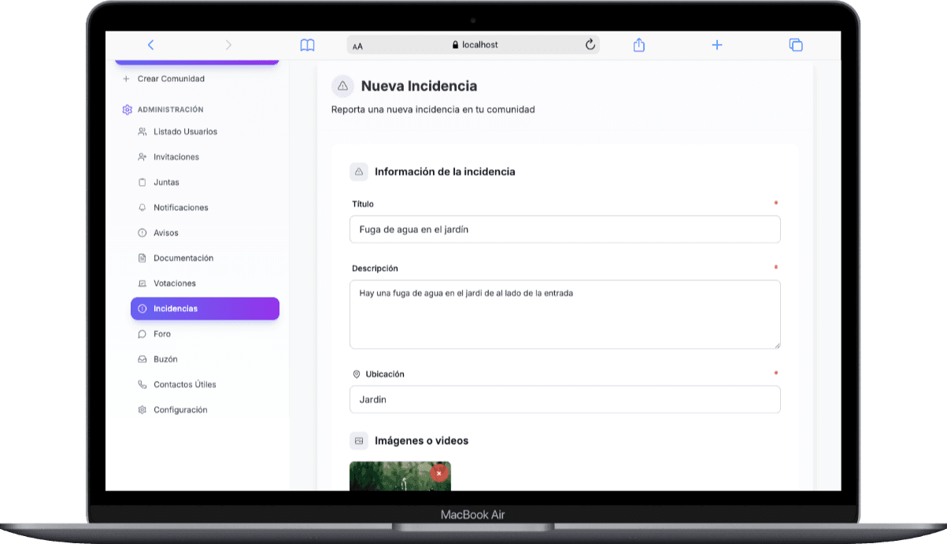Go to Listado Usuarios
Viewport: 947px width, 544px height.
click(185, 131)
